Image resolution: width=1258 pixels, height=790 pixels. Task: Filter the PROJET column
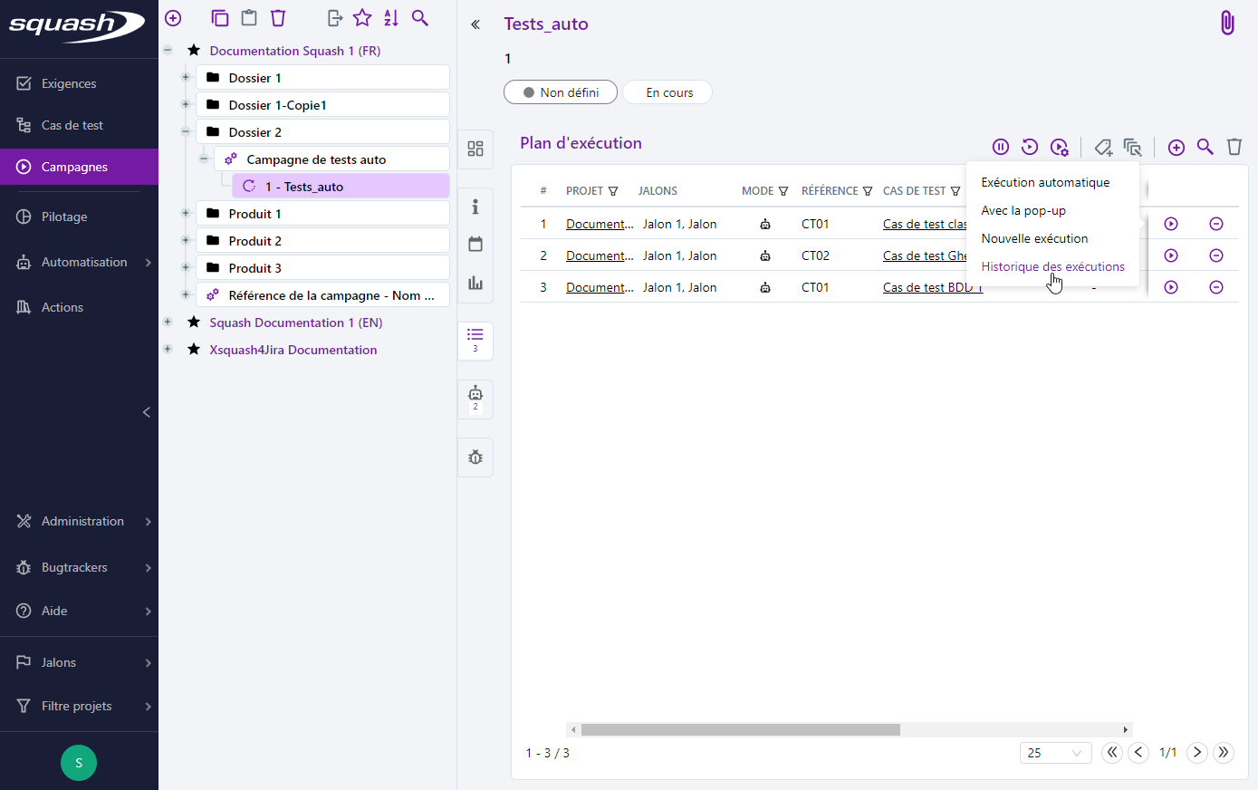click(613, 191)
